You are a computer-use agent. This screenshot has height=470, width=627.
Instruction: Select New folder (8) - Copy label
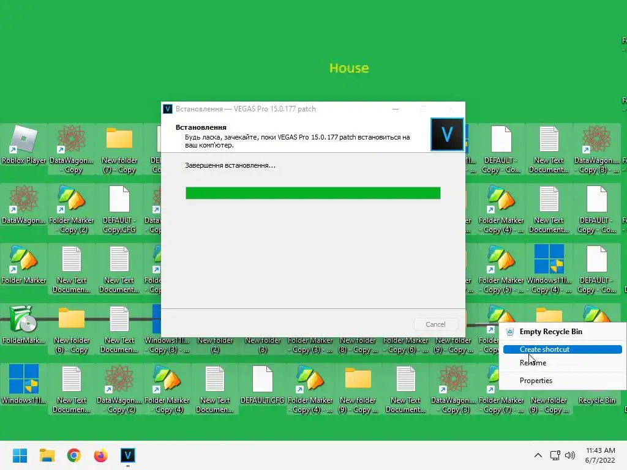[358, 345]
